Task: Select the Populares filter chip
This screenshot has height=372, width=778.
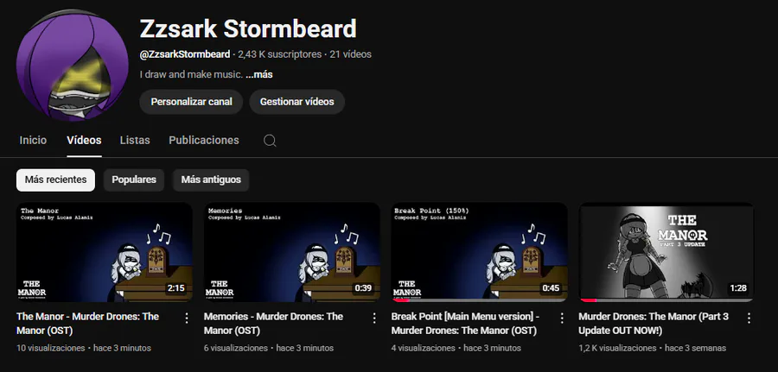Action: (x=134, y=180)
